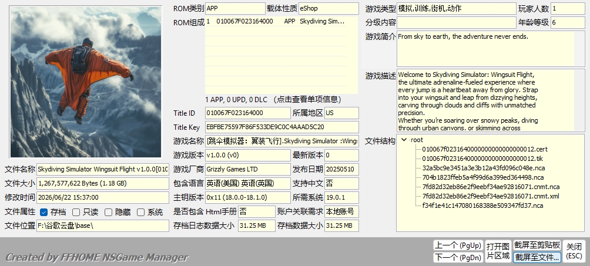Click the 存档日志数据大小 31.25 MB field
The height and width of the screenshot is (266, 590).
(x=257, y=225)
